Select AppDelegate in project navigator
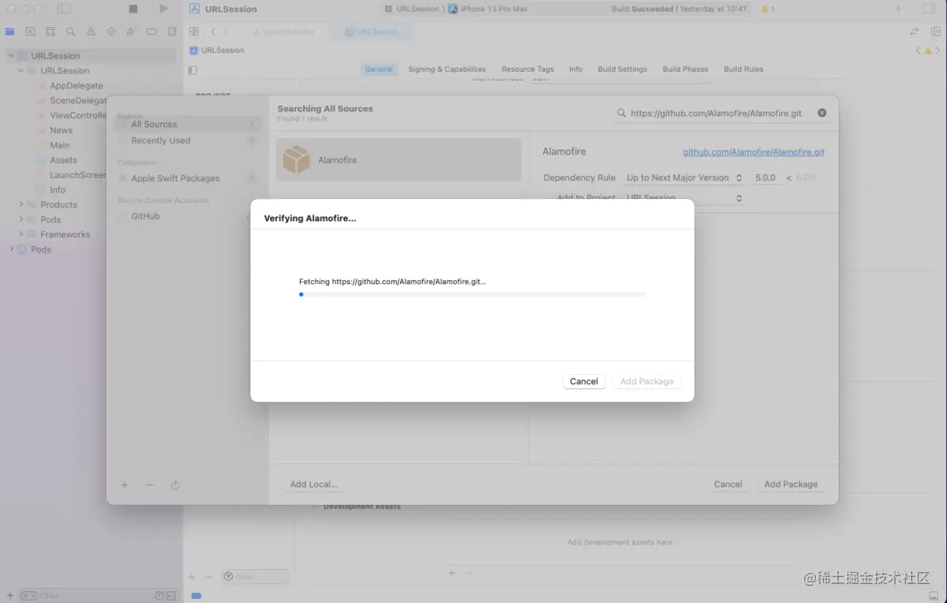This screenshot has width=947, height=603. tap(76, 85)
